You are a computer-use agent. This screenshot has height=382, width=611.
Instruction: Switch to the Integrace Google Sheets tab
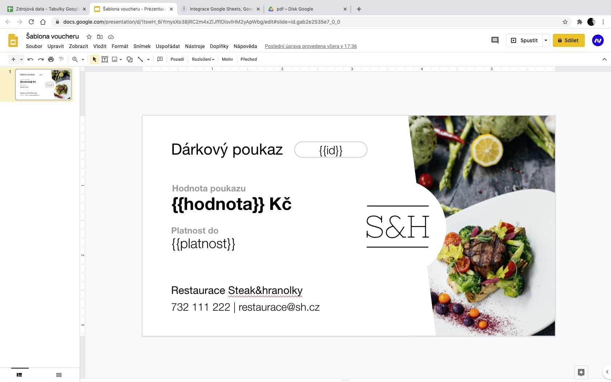click(x=220, y=9)
